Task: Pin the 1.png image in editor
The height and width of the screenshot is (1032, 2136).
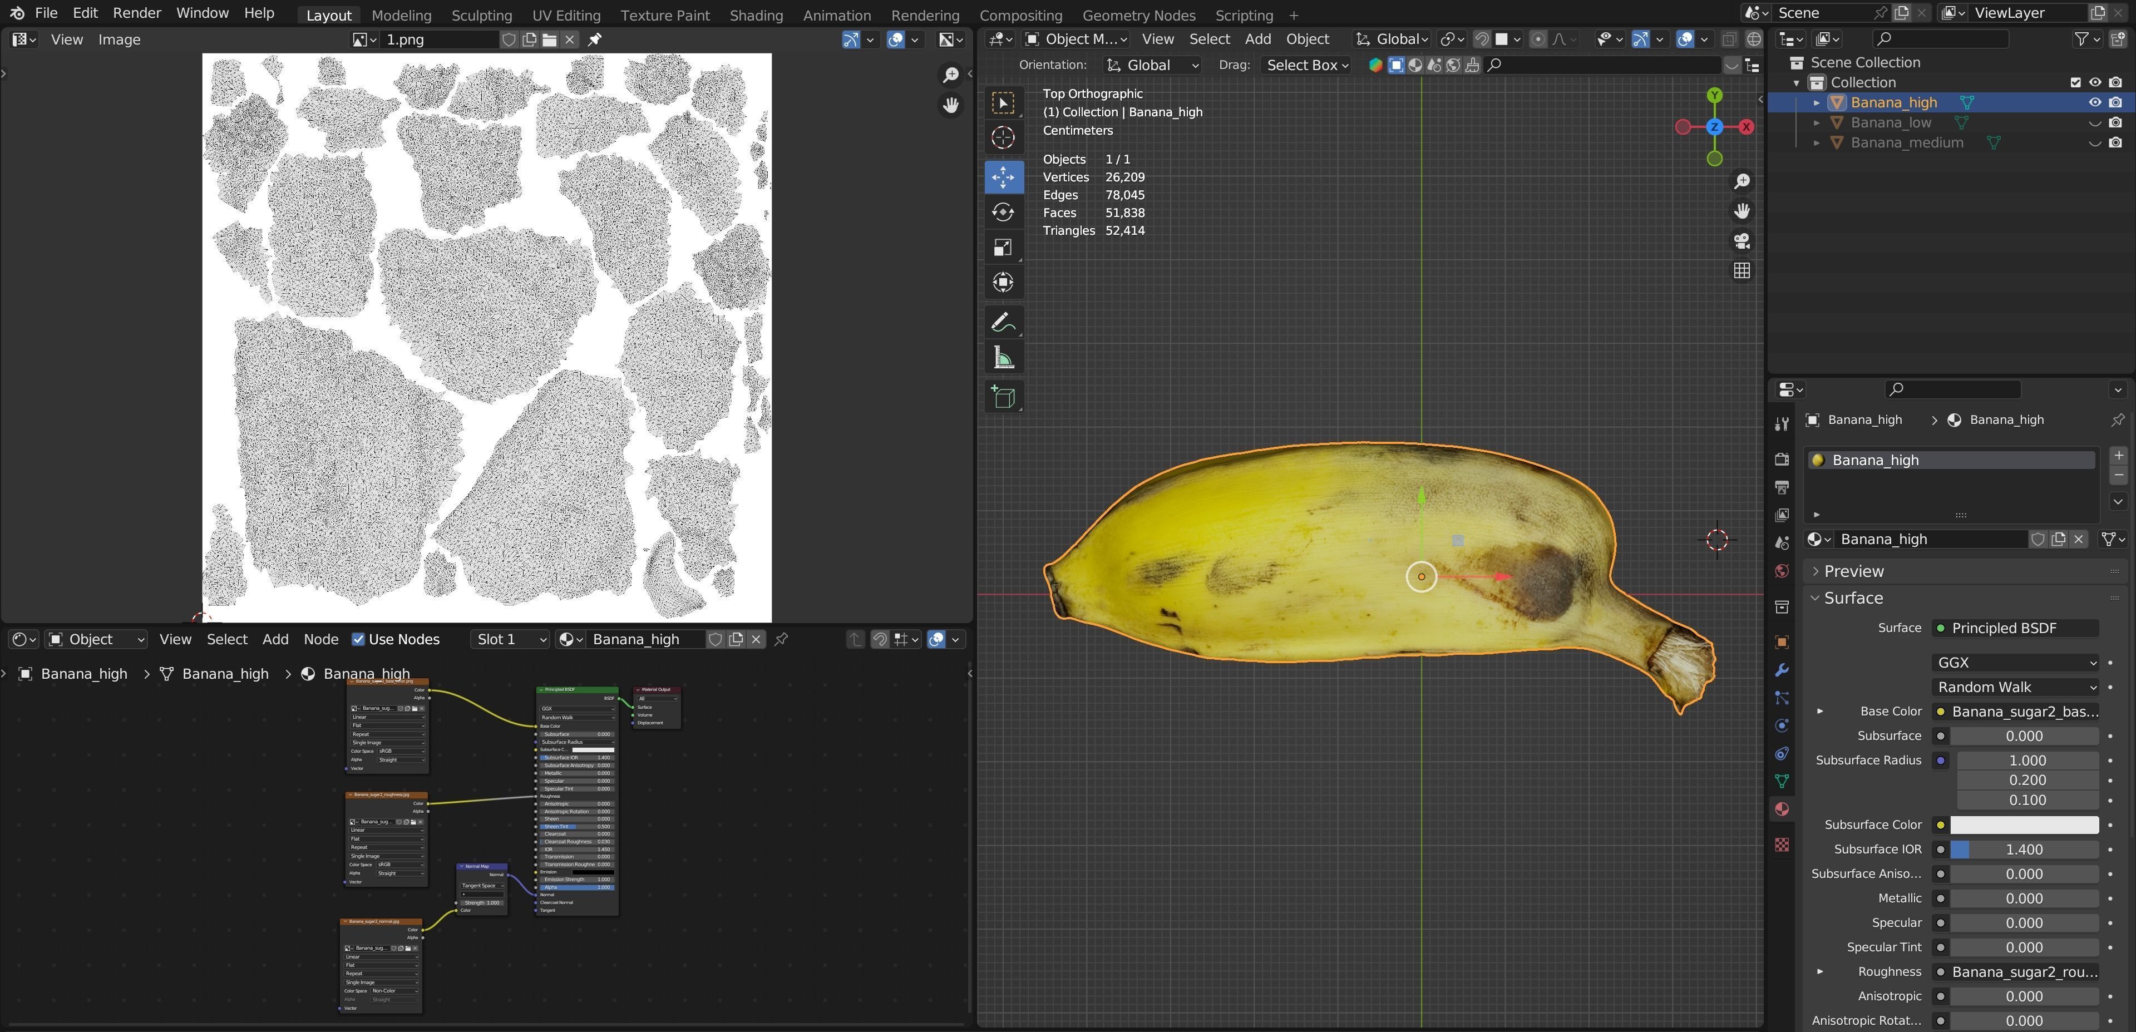Action: tap(595, 39)
